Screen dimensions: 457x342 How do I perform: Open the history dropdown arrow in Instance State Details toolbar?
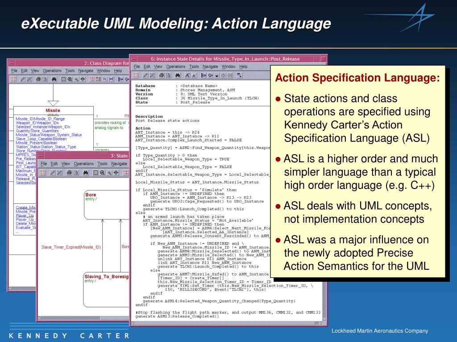coord(216,76)
